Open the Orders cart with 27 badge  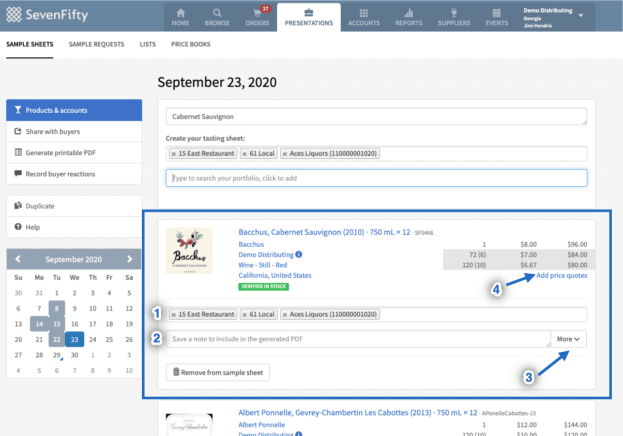(257, 17)
